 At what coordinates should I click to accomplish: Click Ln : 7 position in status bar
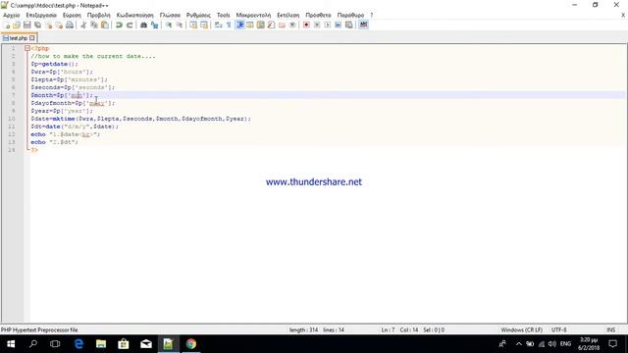[x=388, y=329]
